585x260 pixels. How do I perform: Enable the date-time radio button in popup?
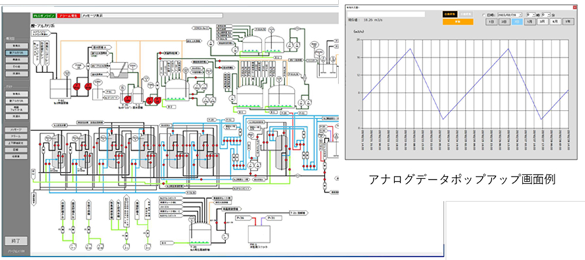[x=484, y=14]
